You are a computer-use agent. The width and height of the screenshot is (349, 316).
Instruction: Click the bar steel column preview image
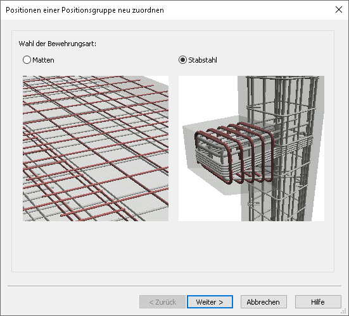pyautogui.click(x=251, y=149)
